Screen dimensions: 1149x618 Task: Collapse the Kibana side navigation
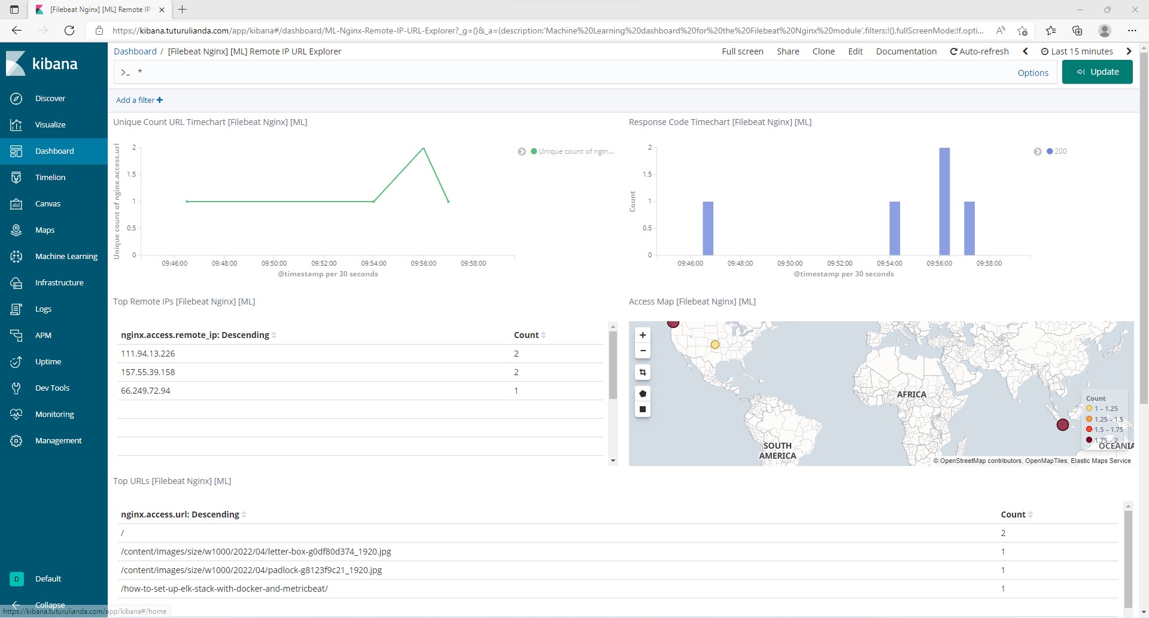pos(50,605)
